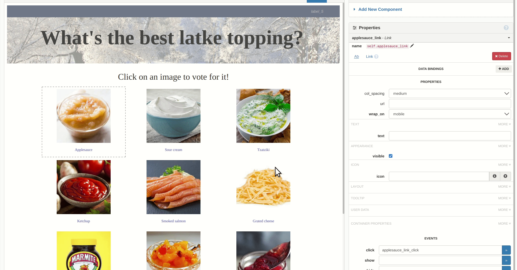This screenshot has width=517, height=270.
Task: Click the url input field
Action: click(450, 104)
